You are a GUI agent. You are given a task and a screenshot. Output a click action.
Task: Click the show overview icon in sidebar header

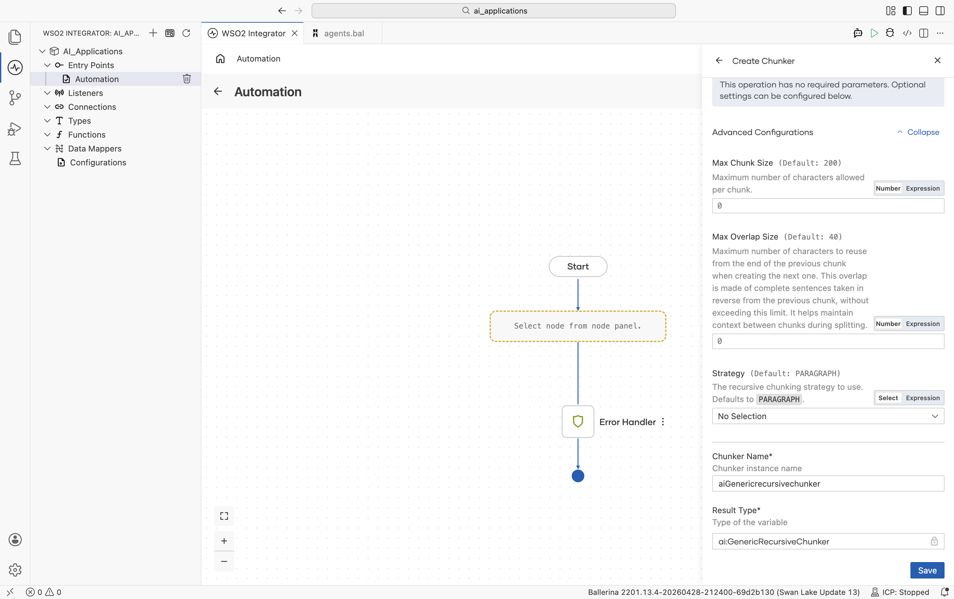pos(170,33)
